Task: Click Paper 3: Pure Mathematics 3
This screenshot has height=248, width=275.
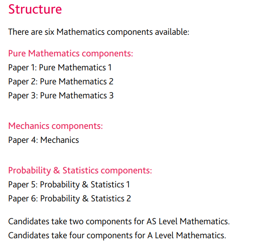Action: coord(61,96)
